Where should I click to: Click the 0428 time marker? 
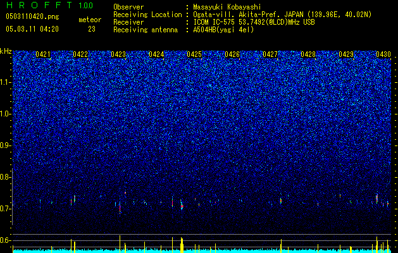pyautogui.click(x=308, y=54)
